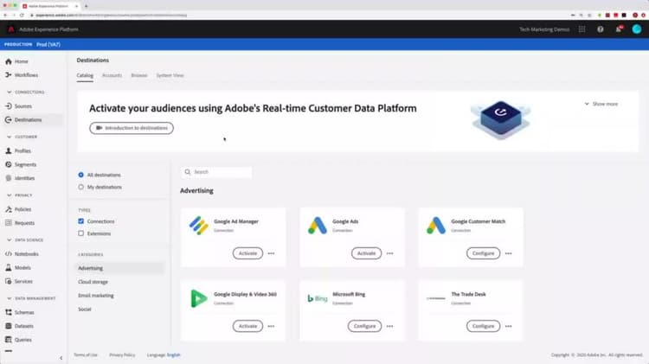Open the Terms of Use link
Screen dimensions: 649x364
click(x=86, y=354)
